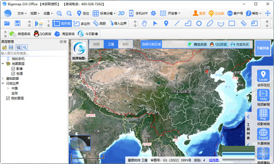Switch to the 地图 map tab
Viewport: 274px width, 164px height.
[x=96, y=44]
